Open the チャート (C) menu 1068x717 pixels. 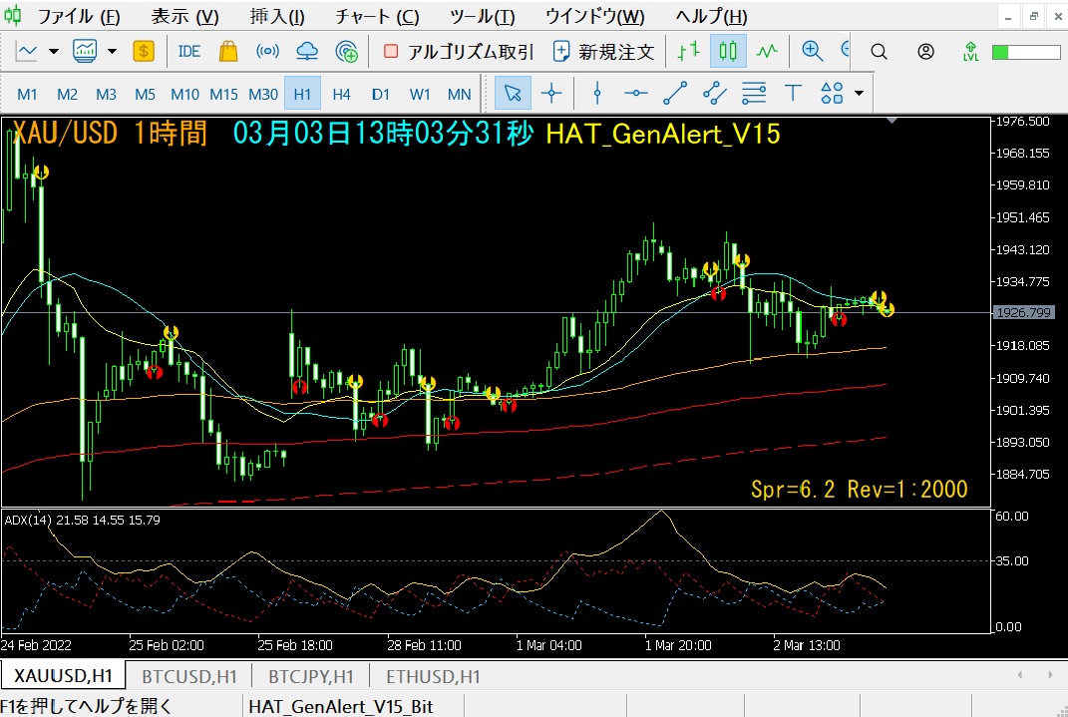pyautogui.click(x=377, y=16)
